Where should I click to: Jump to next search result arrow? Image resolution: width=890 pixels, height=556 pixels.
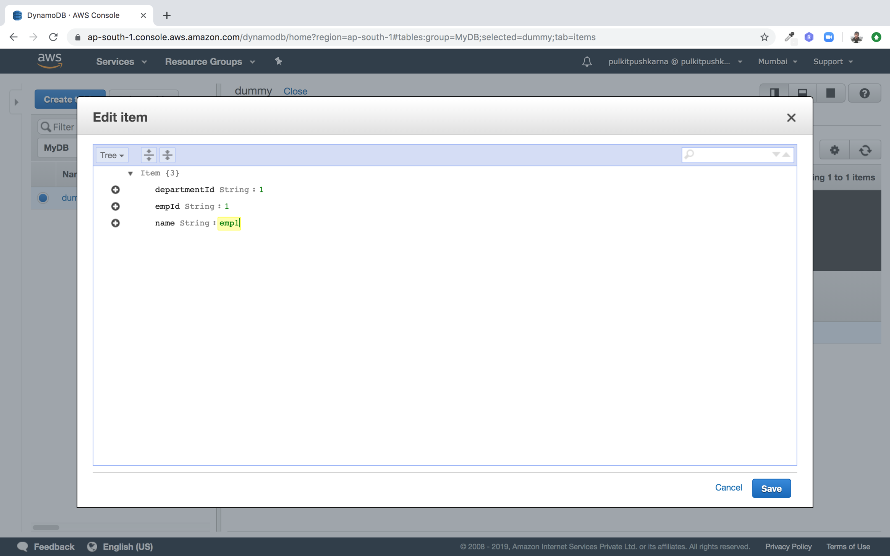(776, 154)
